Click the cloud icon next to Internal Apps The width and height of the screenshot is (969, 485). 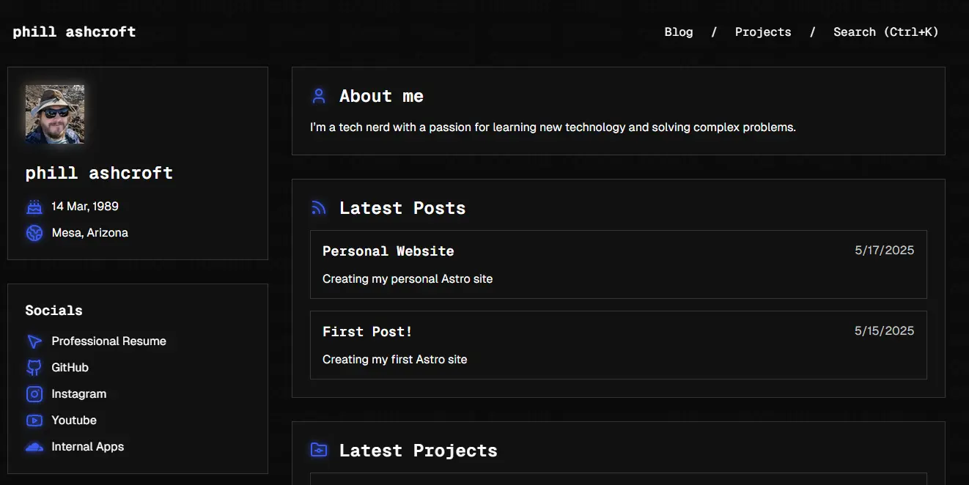click(x=34, y=446)
